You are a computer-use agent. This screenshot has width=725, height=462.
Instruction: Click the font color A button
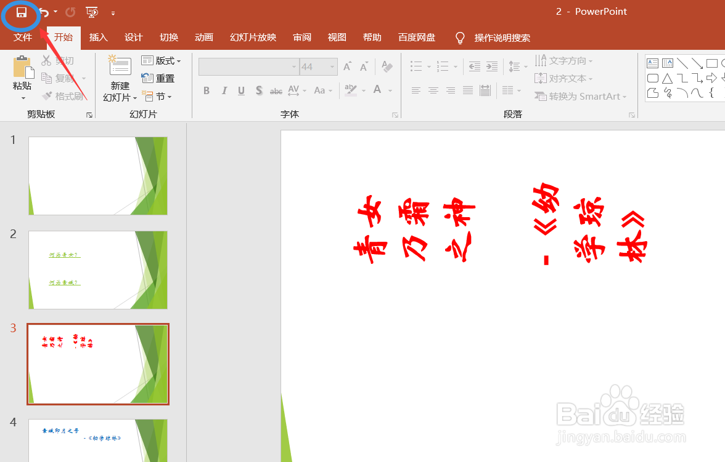tap(377, 90)
